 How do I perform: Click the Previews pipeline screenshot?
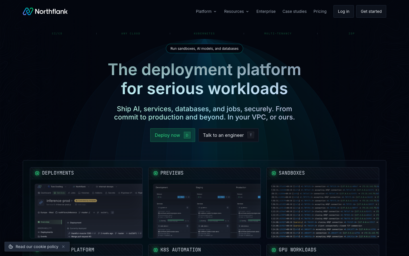coord(207,211)
